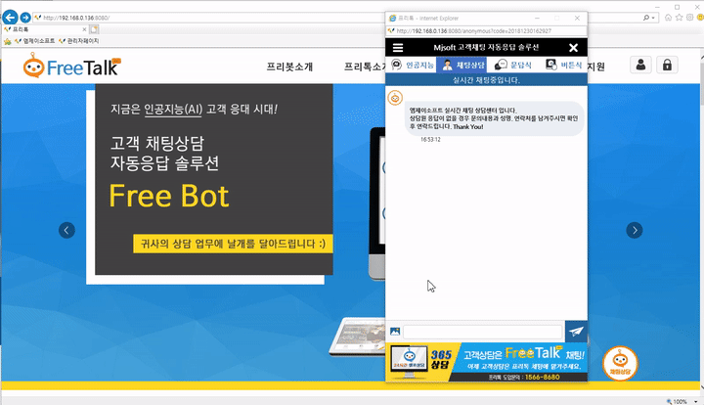
Task: Click the smiley feedback icon
Action: point(700,18)
